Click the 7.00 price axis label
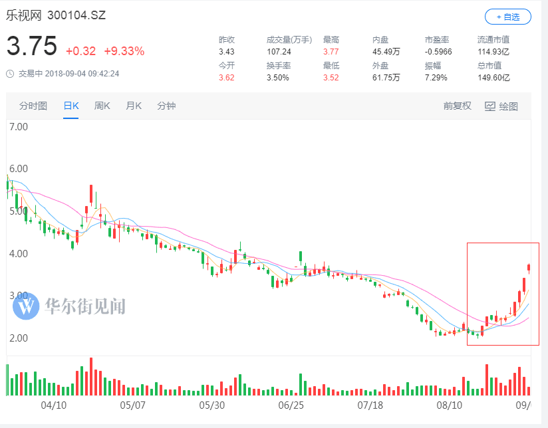Screen dimensions: 548x428 point(19,127)
